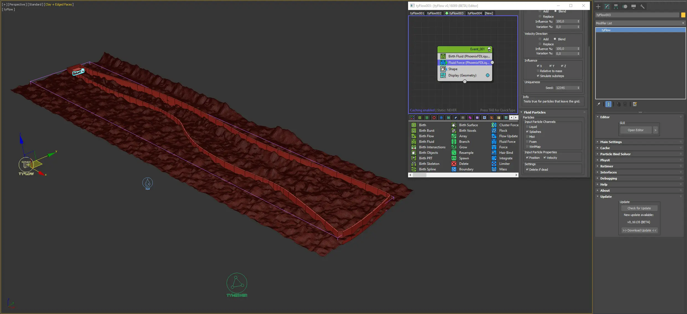Click the yellow object color swatch
This screenshot has height=314, width=687.
point(683,15)
